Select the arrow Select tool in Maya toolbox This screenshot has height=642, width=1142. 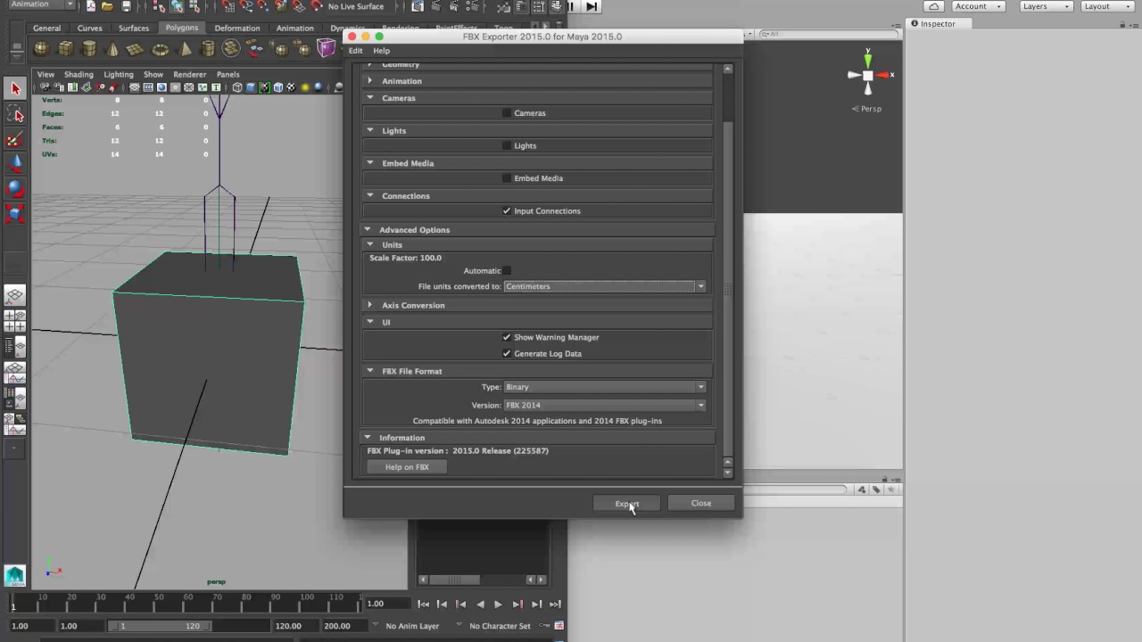[15, 88]
